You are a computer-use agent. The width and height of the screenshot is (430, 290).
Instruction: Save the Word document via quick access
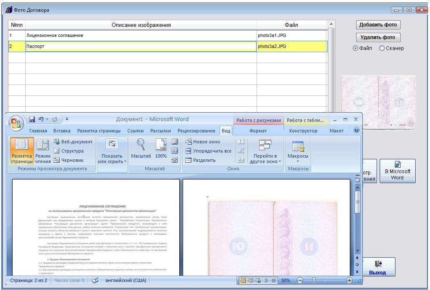pyautogui.click(x=32, y=119)
